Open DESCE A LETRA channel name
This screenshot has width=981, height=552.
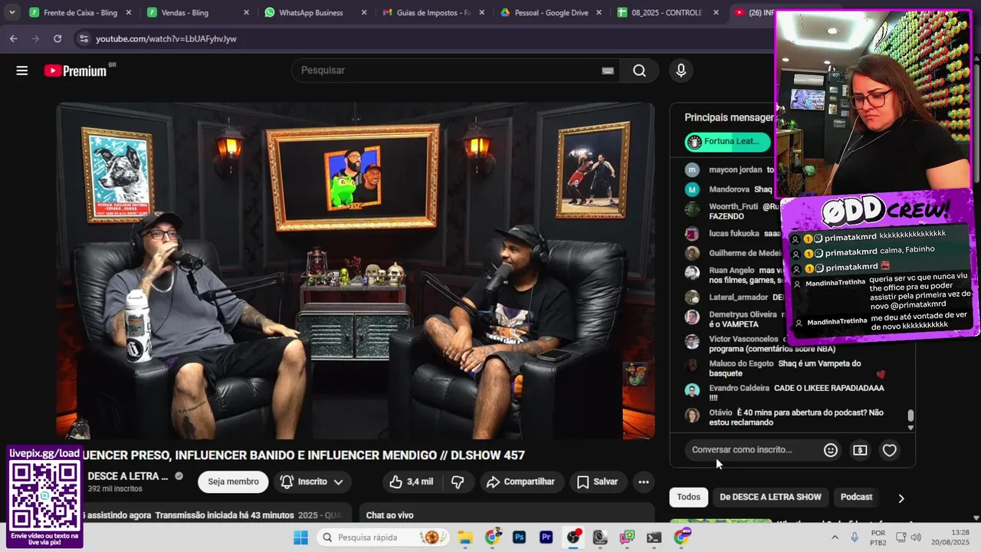tap(128, 476)
